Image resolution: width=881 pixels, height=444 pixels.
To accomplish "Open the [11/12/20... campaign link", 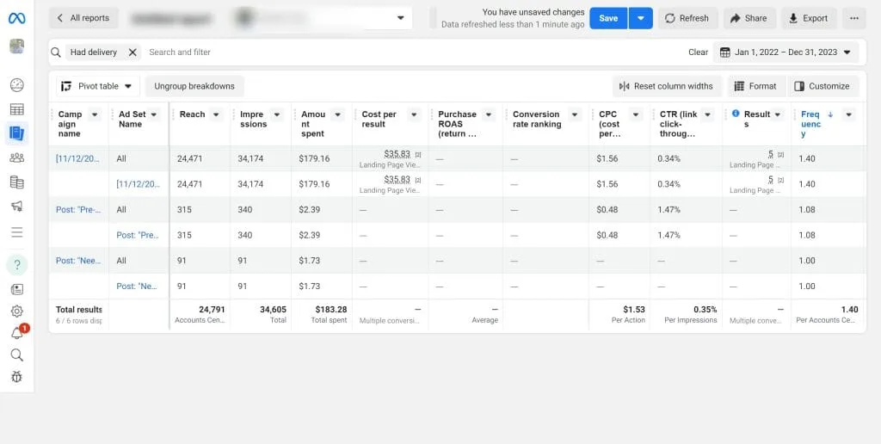I will pos(78,158).
